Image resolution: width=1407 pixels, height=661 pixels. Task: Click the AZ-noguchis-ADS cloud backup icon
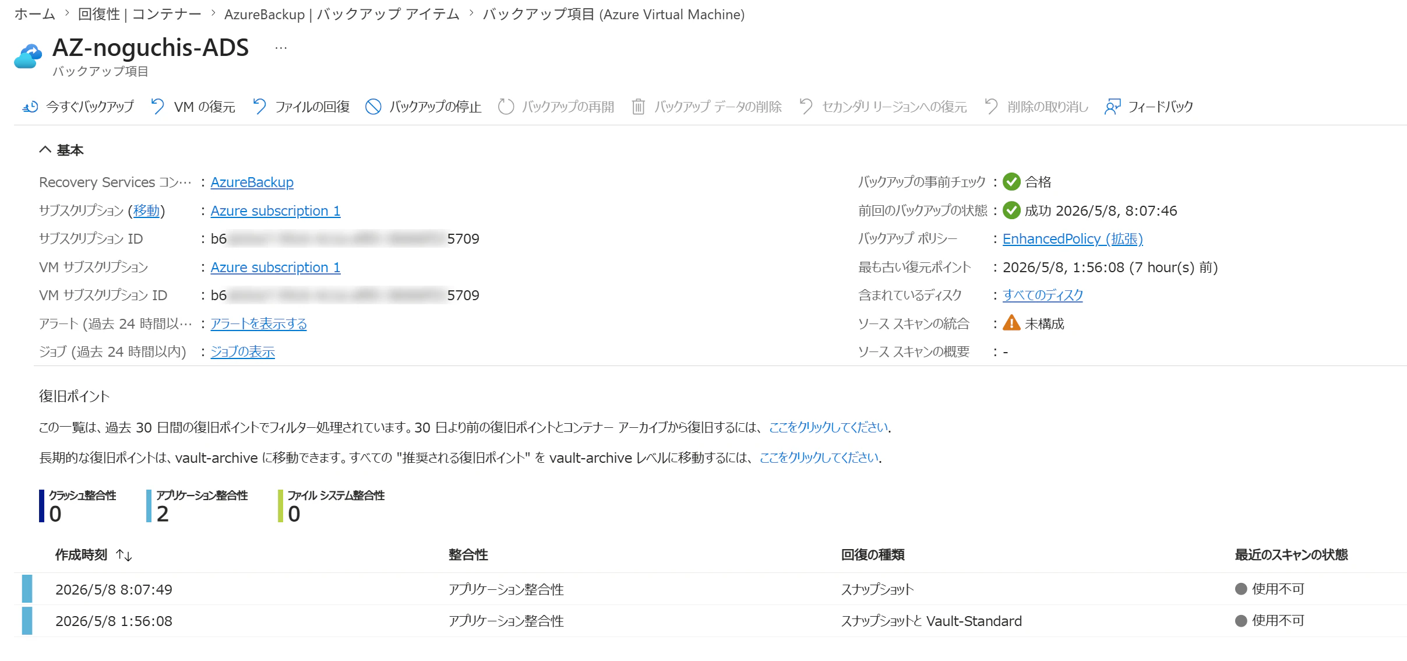click(x=28, y=57)
